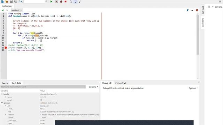Click the Variable column header
Screen dimensions: 223x125
tap(5, 91)
